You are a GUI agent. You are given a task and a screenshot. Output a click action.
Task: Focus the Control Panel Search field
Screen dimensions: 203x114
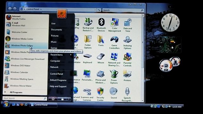[x=123, y=10]
